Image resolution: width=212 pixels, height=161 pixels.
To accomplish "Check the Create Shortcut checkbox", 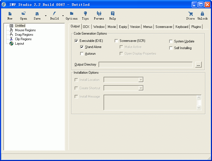I will [x=76, y=88].
